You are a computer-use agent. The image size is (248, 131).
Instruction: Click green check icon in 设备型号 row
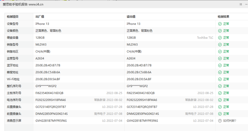(x=220, y=24)
